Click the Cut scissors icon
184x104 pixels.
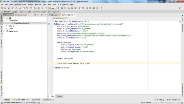20,8
